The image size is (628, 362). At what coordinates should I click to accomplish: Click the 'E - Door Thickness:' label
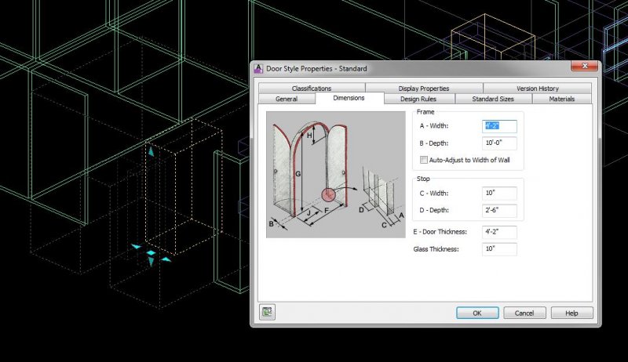pyautogui.click(x=440, y=232)
